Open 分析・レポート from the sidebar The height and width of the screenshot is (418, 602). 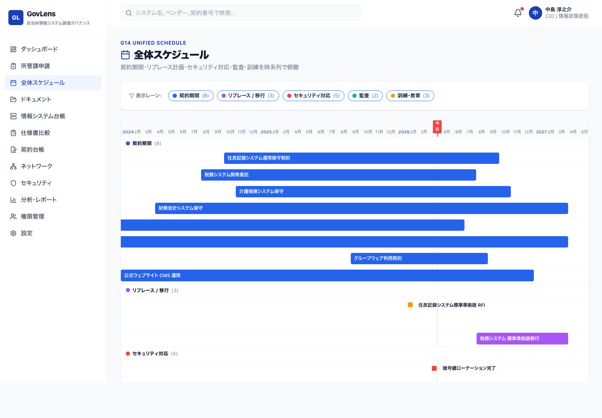tap(40, 199)
